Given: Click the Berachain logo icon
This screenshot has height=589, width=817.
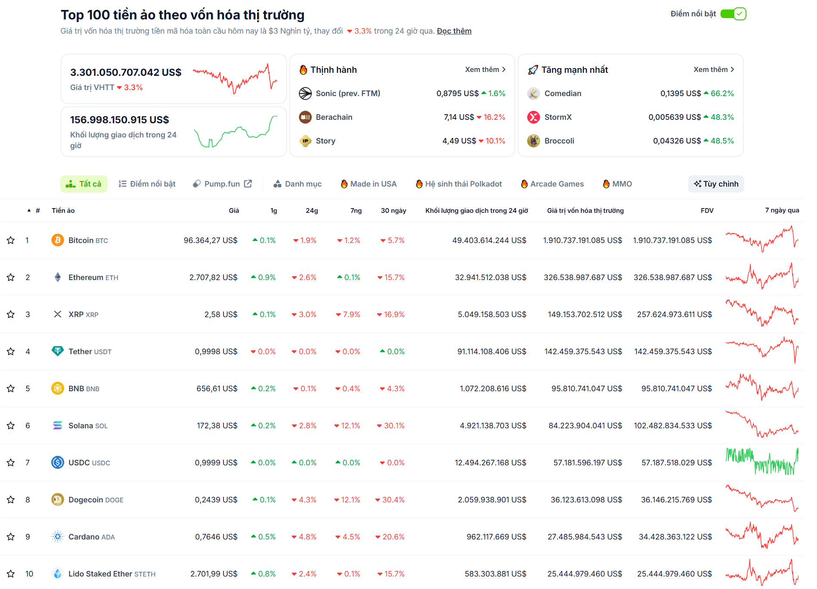Looking at the screenshot, I should [x=305, y=117].
